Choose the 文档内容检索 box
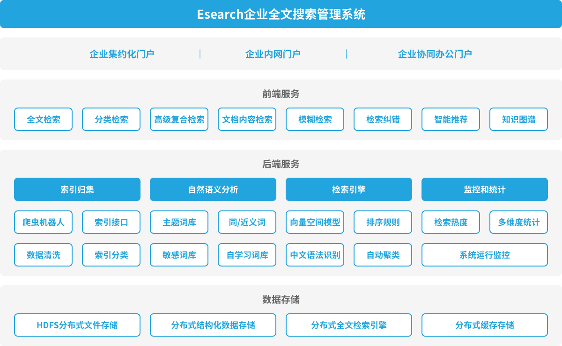Image resolution: width=562 pixels, height=346 pixels. pos(247,119)
